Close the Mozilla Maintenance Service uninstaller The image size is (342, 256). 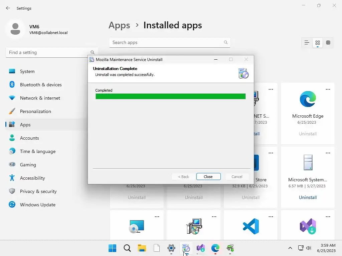(208, 177)
